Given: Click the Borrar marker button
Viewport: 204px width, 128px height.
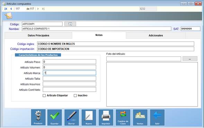Looking at the screenshot, I should (72, 117).
